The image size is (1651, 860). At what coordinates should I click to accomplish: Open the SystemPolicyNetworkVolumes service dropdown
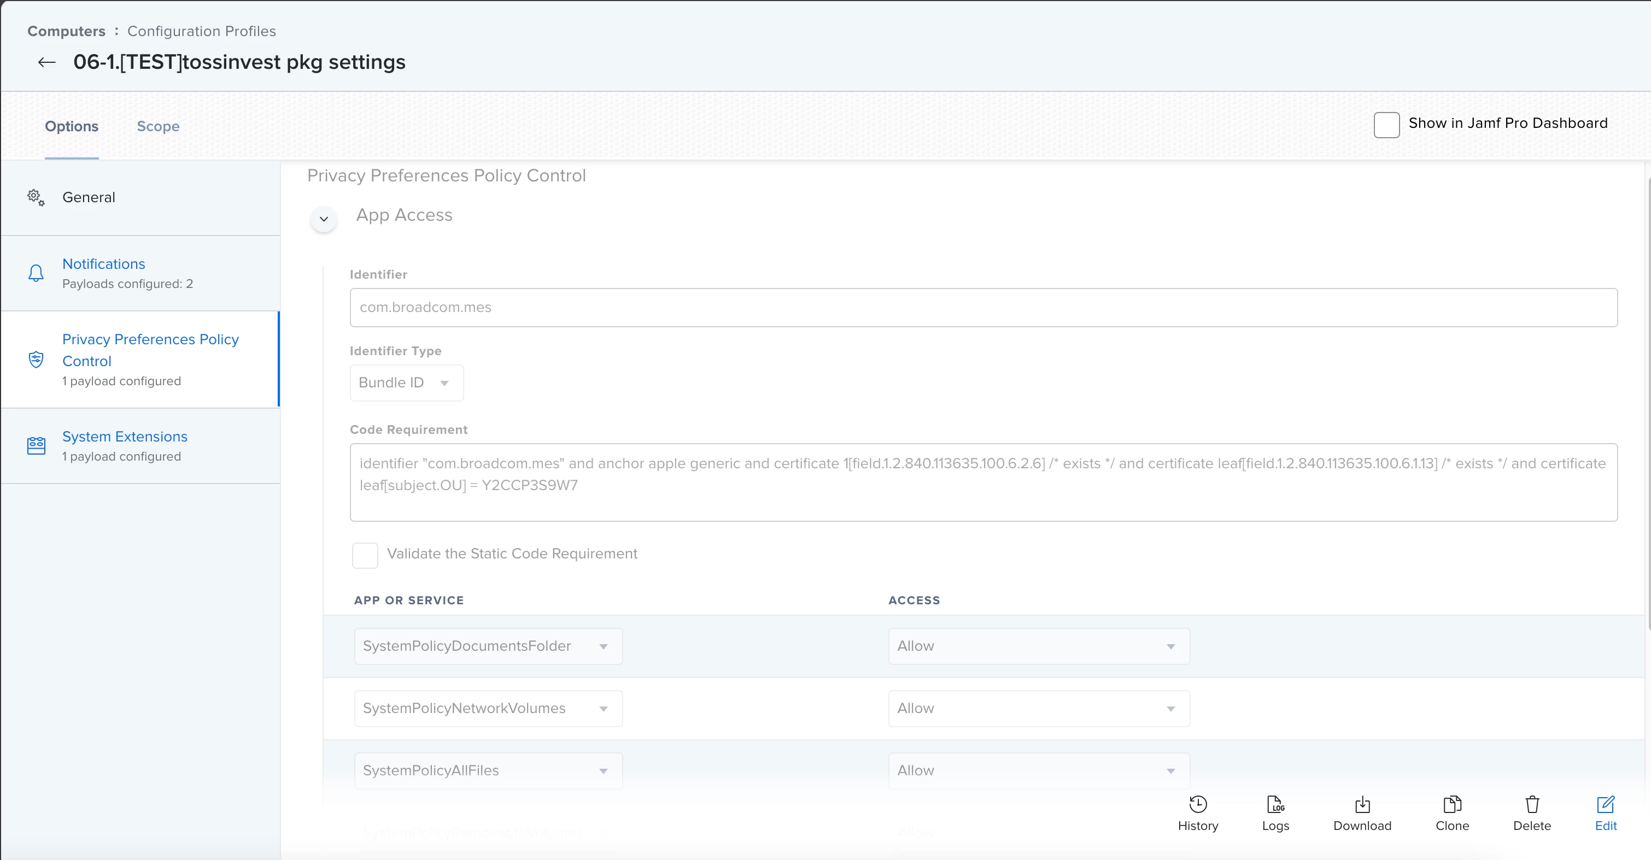click(x=488, y=708)
